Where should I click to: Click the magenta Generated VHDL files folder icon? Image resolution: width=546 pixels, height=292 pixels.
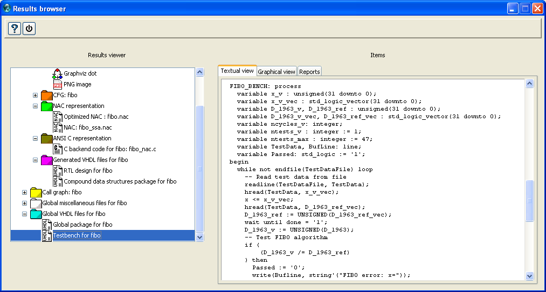point(46,160)
